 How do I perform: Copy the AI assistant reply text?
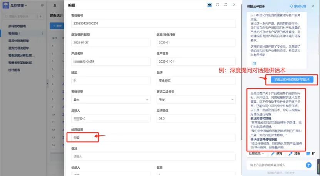coord(254,63)
